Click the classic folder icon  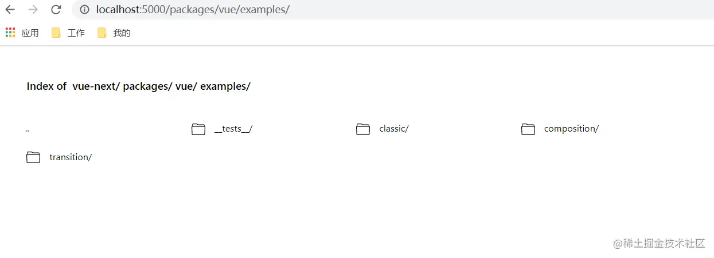point(363,129)
